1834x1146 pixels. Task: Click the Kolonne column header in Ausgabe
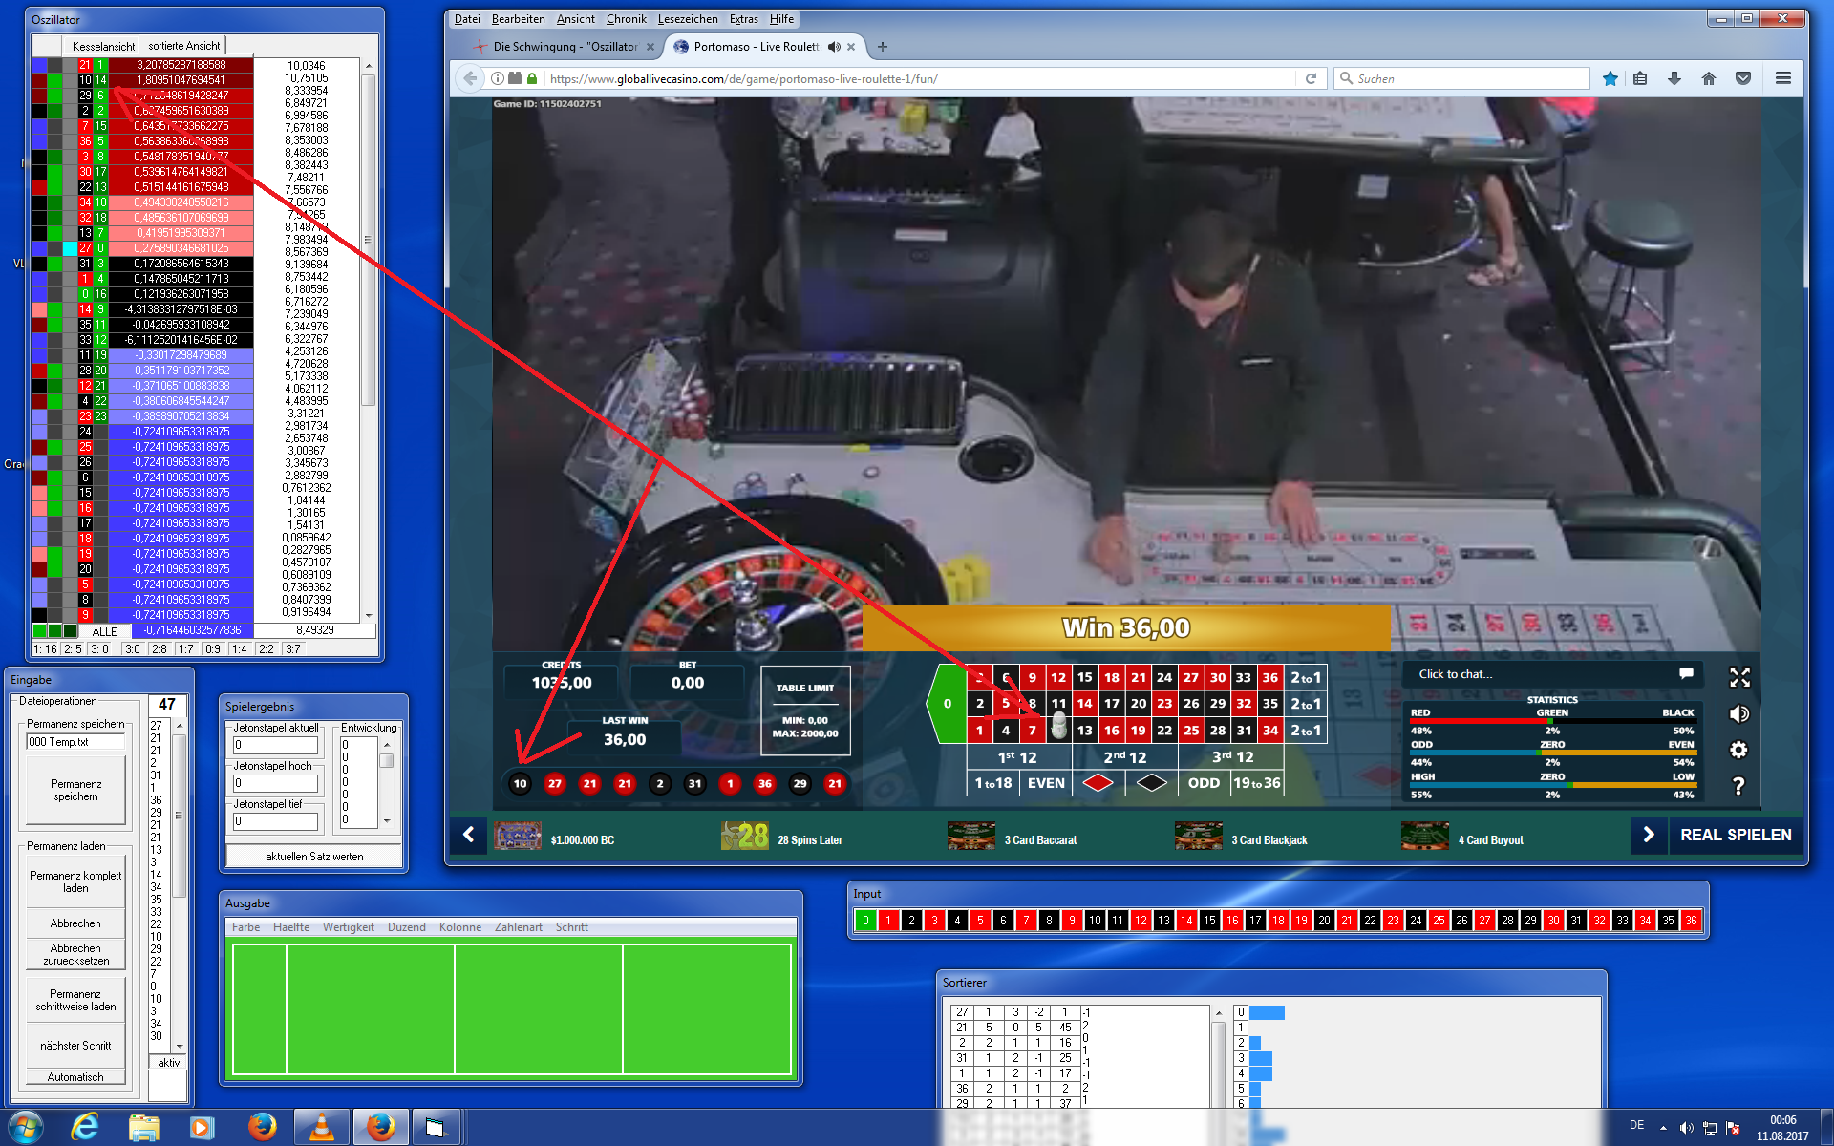tap(460, 927)
